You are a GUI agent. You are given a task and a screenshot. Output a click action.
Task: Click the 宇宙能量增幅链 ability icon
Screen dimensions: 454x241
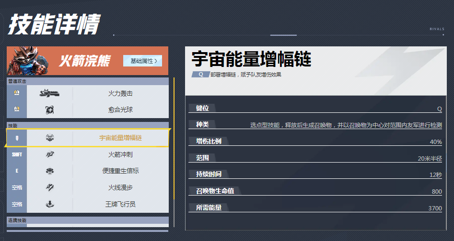coord(49,138)
